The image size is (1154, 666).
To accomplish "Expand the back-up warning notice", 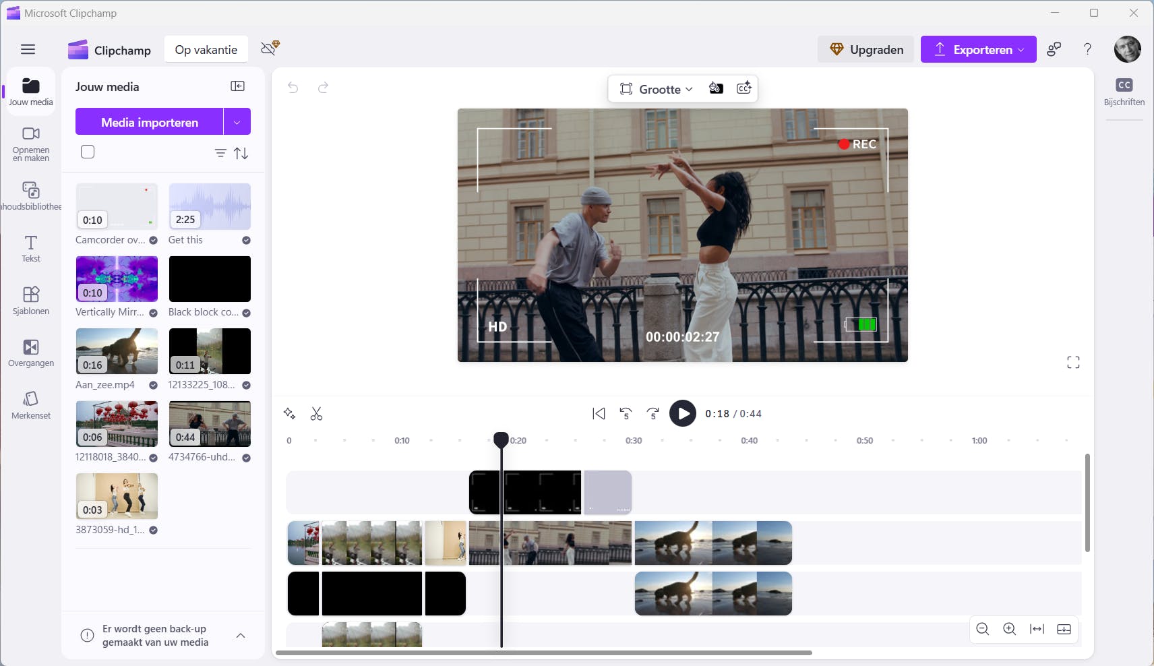I will [241, 636].
